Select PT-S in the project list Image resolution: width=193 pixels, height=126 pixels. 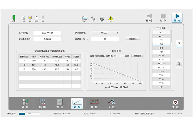coord(161,60)
